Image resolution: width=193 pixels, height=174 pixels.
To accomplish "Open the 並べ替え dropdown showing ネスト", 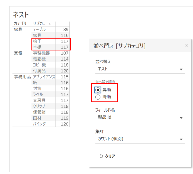I will pos(140,69).
